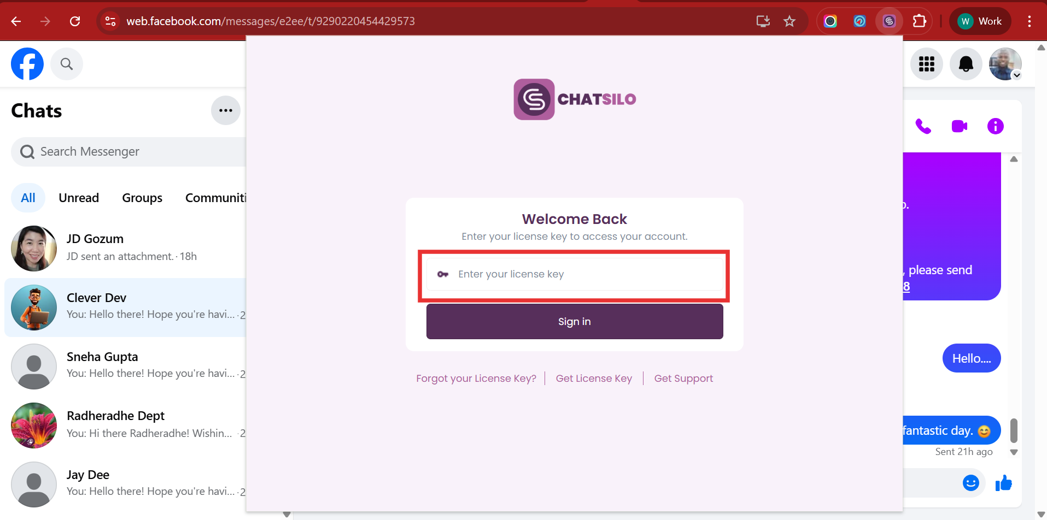1047x520 pixels.
Task: Open Jay Dee conversation
Action: (x=126, y=484)
